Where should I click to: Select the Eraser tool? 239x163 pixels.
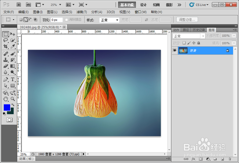coord(6,66)
